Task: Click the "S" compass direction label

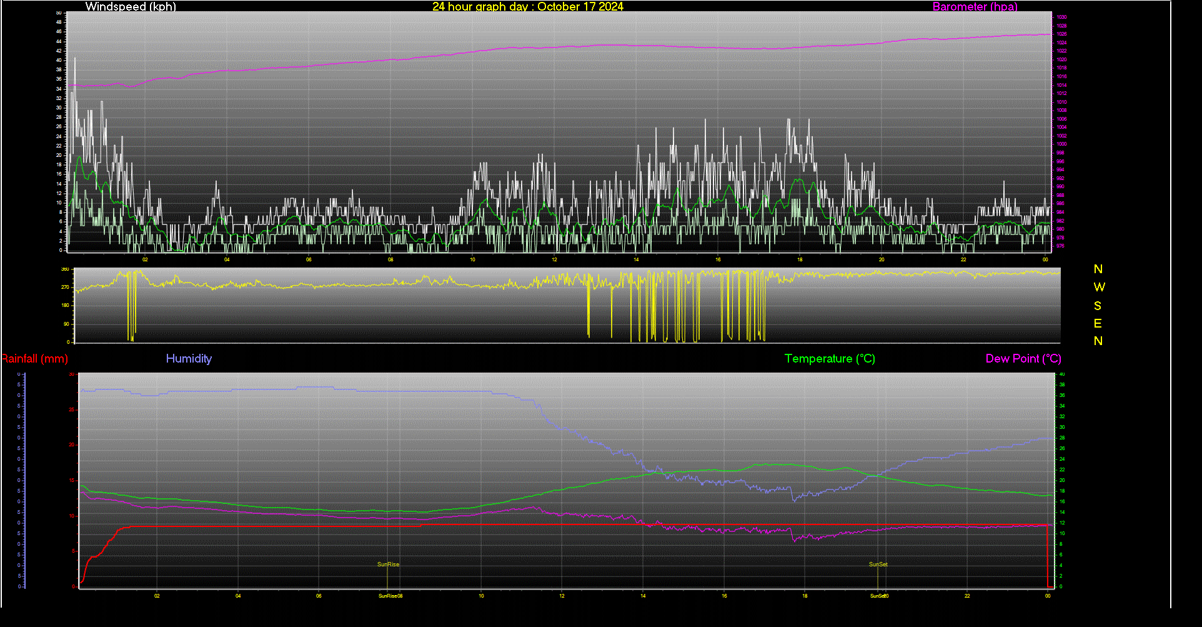Action: pyautogui.click(x=1098, y=306)
